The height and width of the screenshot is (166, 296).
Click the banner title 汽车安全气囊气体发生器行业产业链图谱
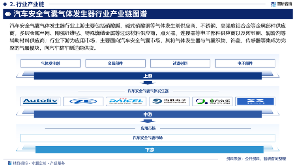[80, 14]
